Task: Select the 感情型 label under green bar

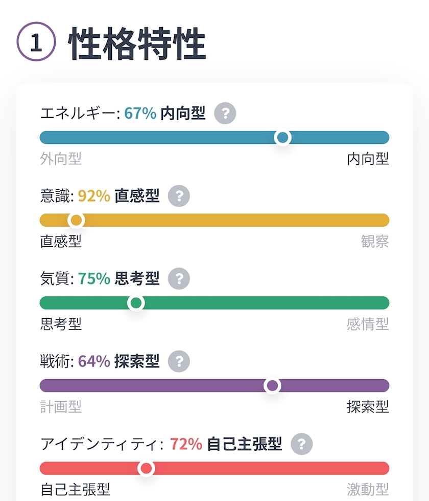Action: click(368, 324)
